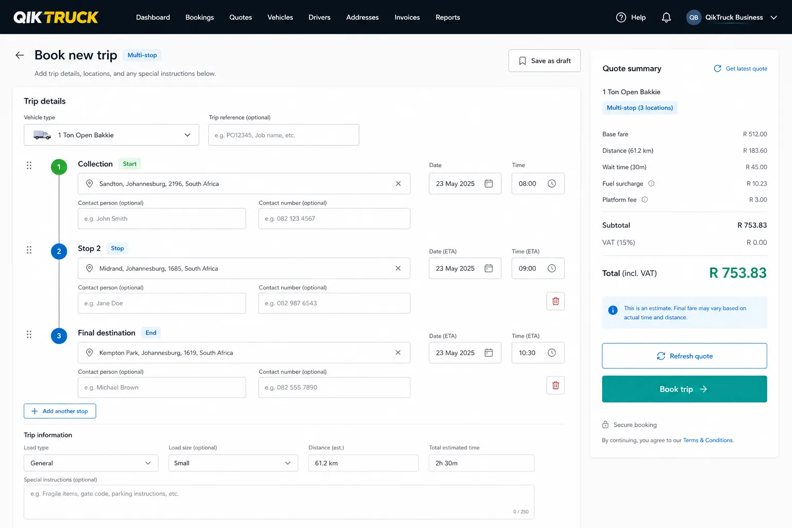The width and height of the screenshot is (792, 528).
Task: Open Load type dropdown General
Action: (x=91, y=463)
